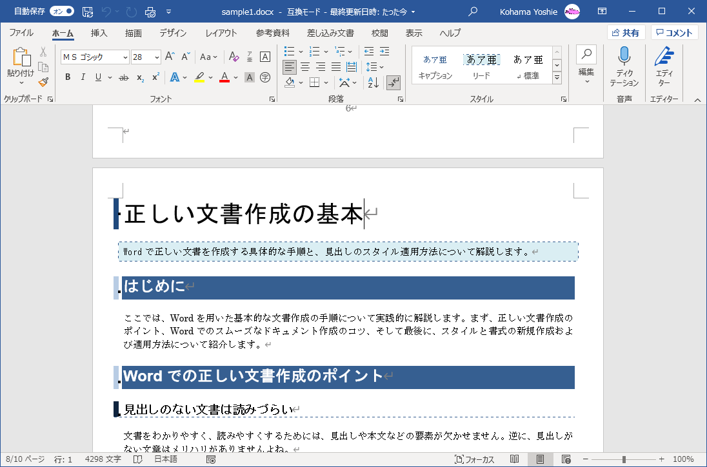Toggle justify alignment
Viewport: 707px width, 467px height.
tap(336, 67)
